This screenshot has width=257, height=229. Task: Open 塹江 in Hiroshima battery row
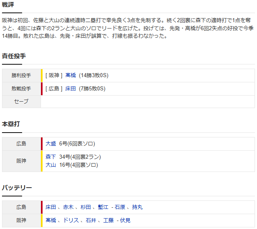point(103,207)
